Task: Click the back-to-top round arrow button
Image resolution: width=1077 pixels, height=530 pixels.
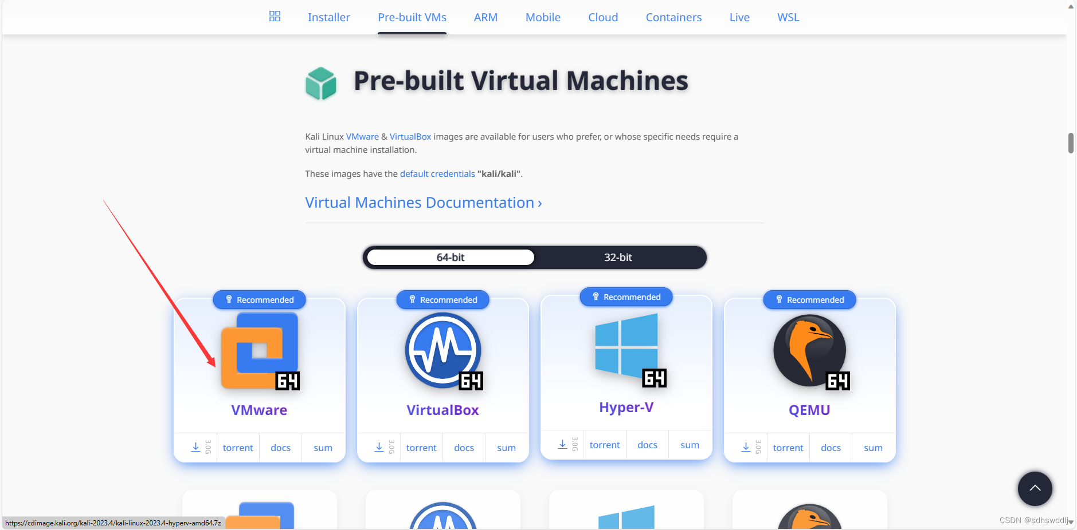Action: tap(1035, 489)
